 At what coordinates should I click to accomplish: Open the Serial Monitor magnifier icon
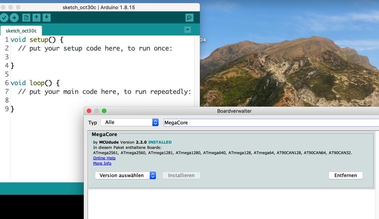[x=189, y=18]
